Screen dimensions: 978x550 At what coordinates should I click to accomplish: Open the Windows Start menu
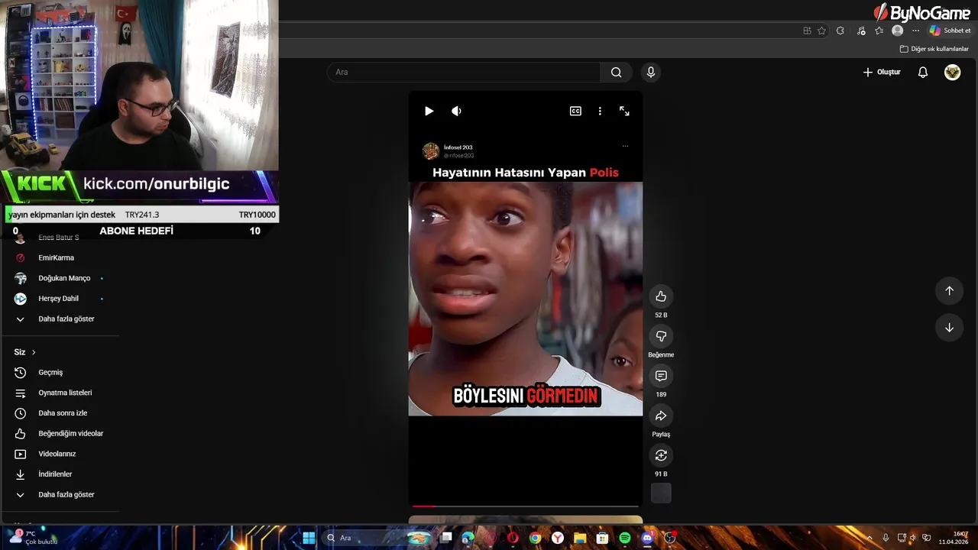coord(309,538)
